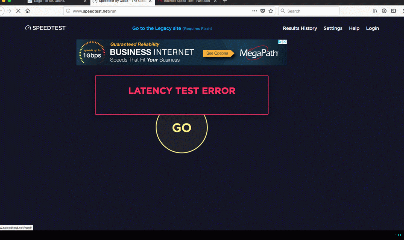
Task: Open Results History page
Action: point(300,28)
